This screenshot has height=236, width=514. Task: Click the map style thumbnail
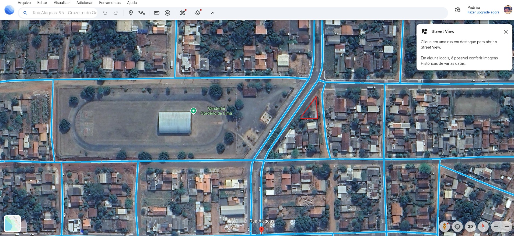pyautogui.click(x=12, y=224)
